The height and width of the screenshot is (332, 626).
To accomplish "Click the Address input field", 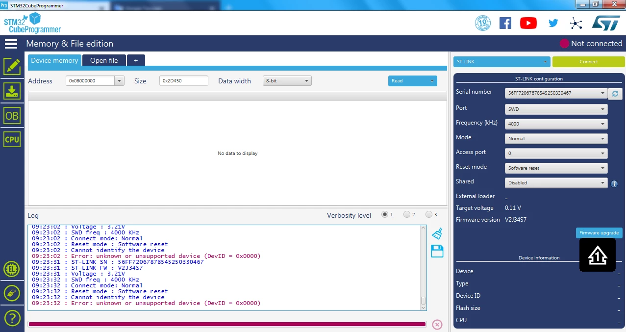I will (90, 81).
